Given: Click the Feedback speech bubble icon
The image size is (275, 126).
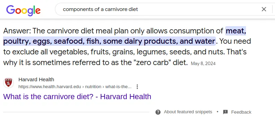Looking at the screenshot, I should coord(226,112).
